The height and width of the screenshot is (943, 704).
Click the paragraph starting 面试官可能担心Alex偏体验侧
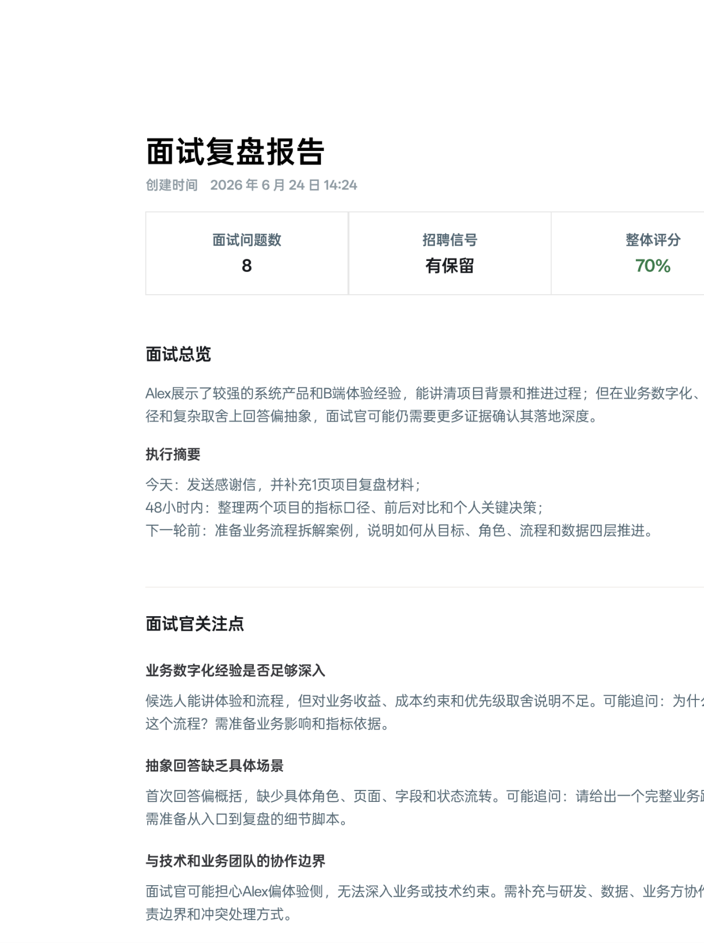coord(424,903)
